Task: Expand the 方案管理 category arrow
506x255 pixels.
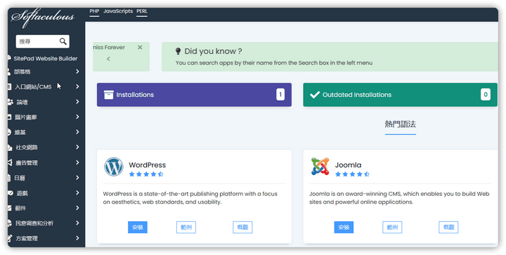Action: 77,238
